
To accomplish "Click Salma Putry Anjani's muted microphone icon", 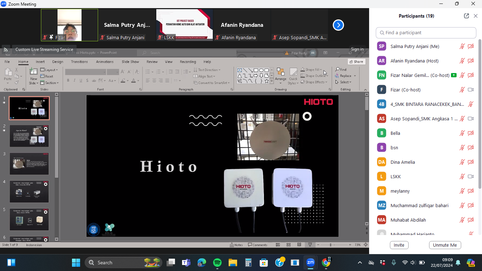I will pos(462,46).
